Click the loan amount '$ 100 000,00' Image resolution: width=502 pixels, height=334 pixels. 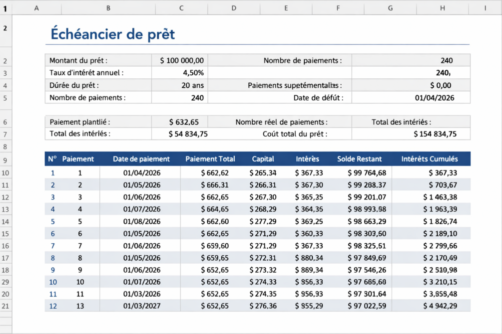click(182, 60)
